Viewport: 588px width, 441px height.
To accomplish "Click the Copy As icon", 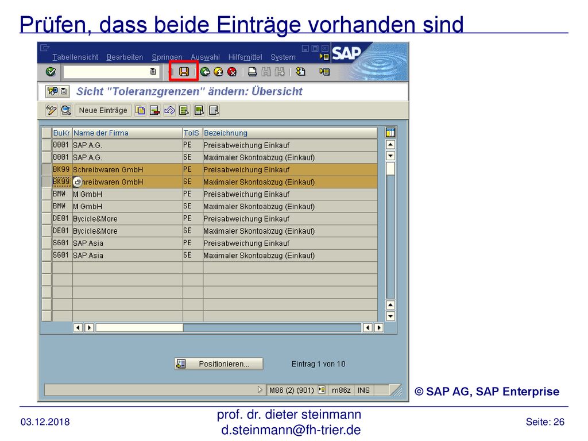I will [140, 110].
